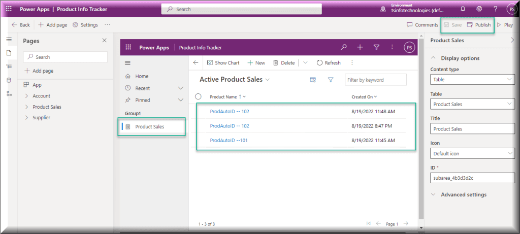Click Show Chart in the command bar
Screen dimensions: 520x234
pos(223,62)
